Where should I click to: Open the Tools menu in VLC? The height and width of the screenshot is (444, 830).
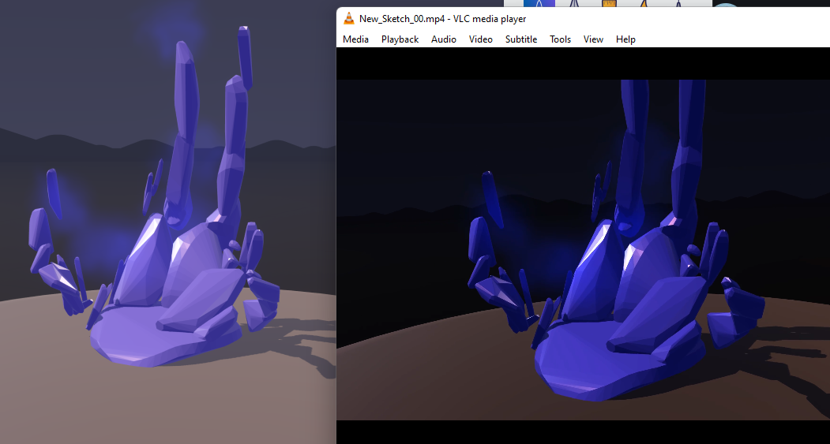pos(560,39)
